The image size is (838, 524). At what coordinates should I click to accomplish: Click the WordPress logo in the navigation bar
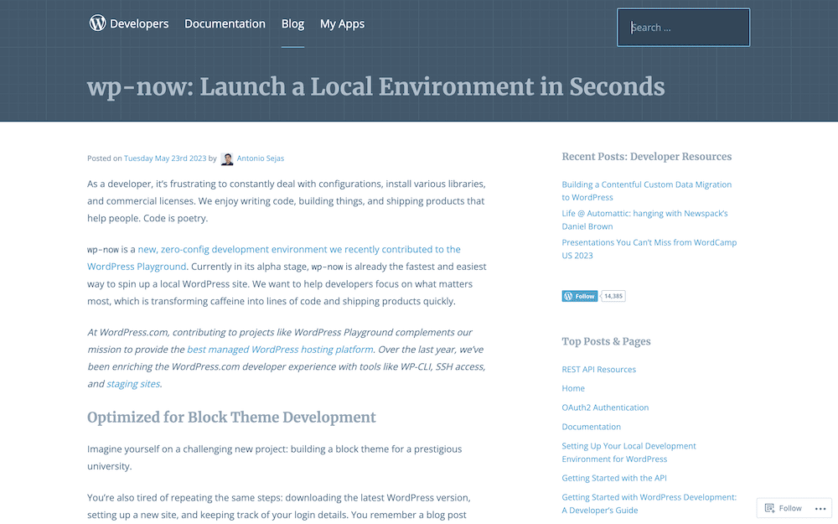96,23
